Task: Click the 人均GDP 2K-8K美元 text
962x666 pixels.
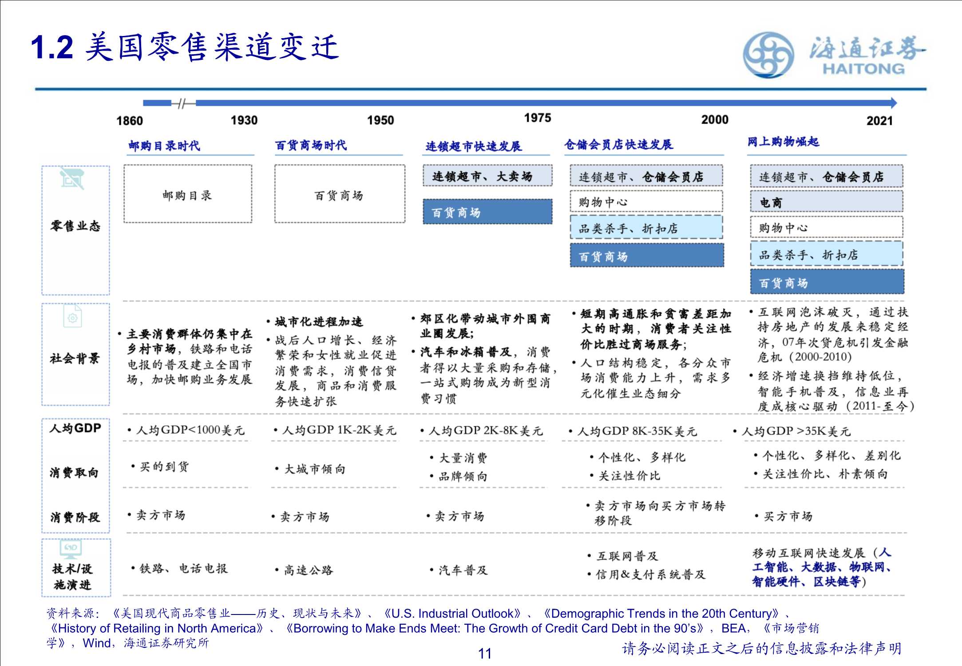Action: [485, 431]
